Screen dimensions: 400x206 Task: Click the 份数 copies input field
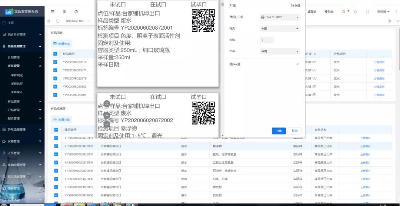[x=267, y=40]
